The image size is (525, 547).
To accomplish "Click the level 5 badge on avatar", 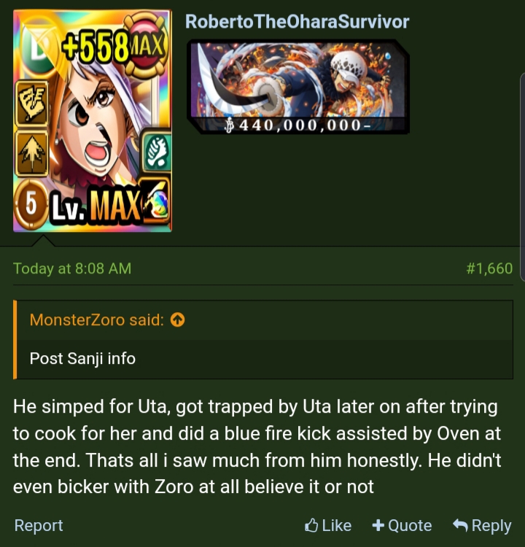I will coord(31,204).
